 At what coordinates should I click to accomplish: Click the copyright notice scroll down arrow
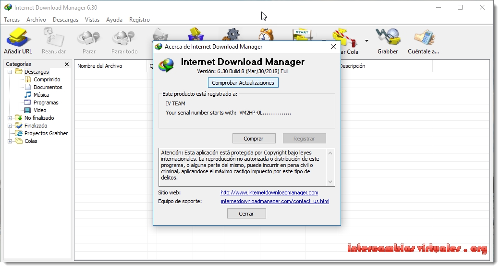click(330, 182)
